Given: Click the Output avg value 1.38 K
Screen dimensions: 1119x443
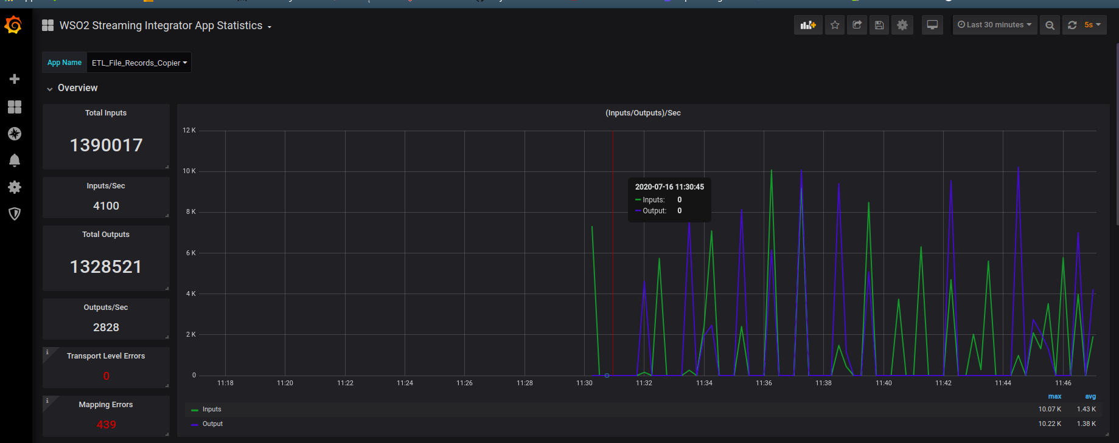Looking at the screenshot, I should click(x=1086, y=424).
